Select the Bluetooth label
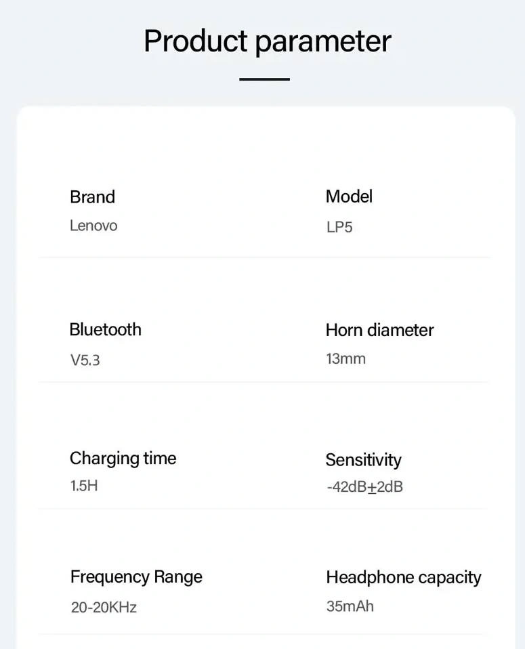Screen dimensions: 525x649 [x=105, y=330]
